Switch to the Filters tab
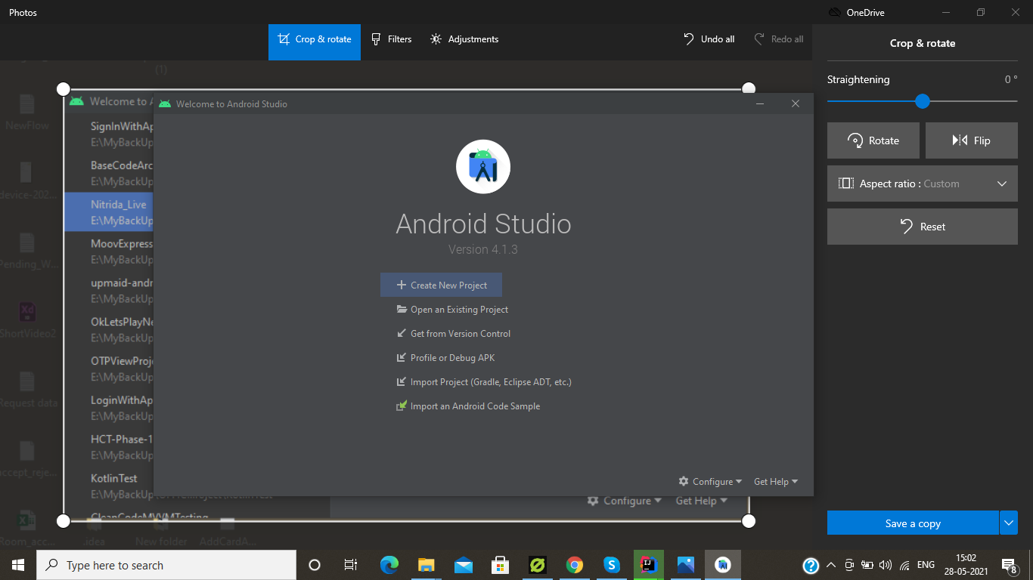This screenshot has width=1033, height=580. 392,39
